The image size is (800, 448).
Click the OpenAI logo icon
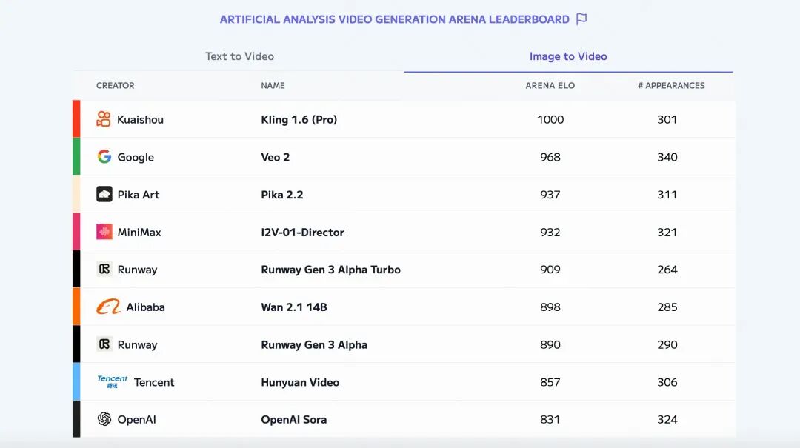(x=104, y=419)
